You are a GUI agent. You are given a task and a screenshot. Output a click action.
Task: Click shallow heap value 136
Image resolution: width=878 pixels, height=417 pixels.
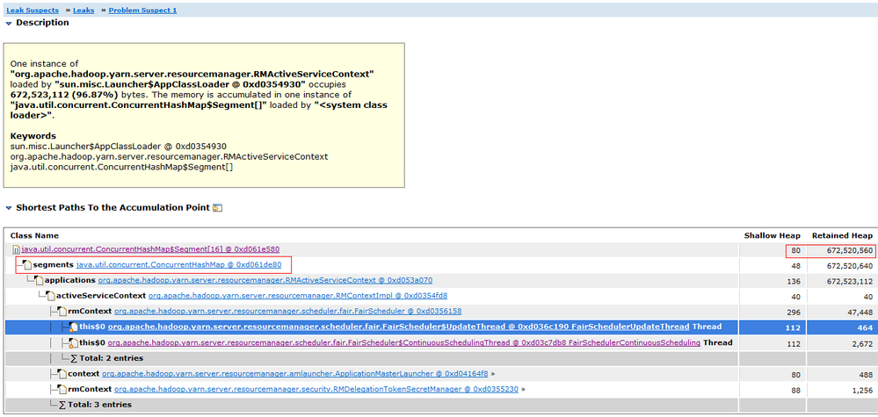point(794,281)
